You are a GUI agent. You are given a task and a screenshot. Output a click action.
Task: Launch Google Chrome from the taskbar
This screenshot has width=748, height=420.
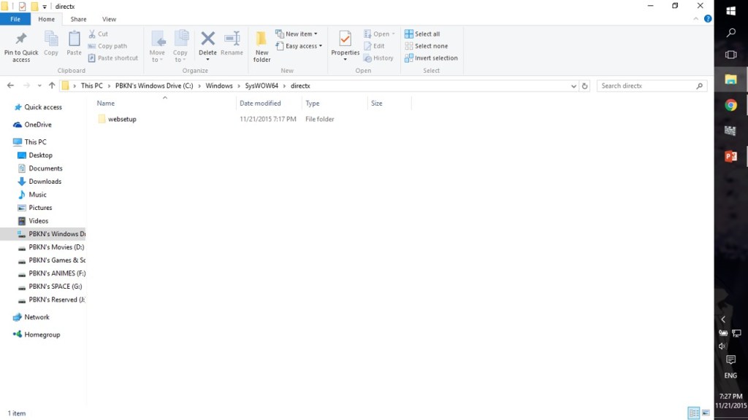(730, 105)
